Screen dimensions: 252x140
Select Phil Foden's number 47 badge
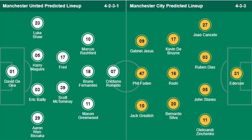(142, 73)
